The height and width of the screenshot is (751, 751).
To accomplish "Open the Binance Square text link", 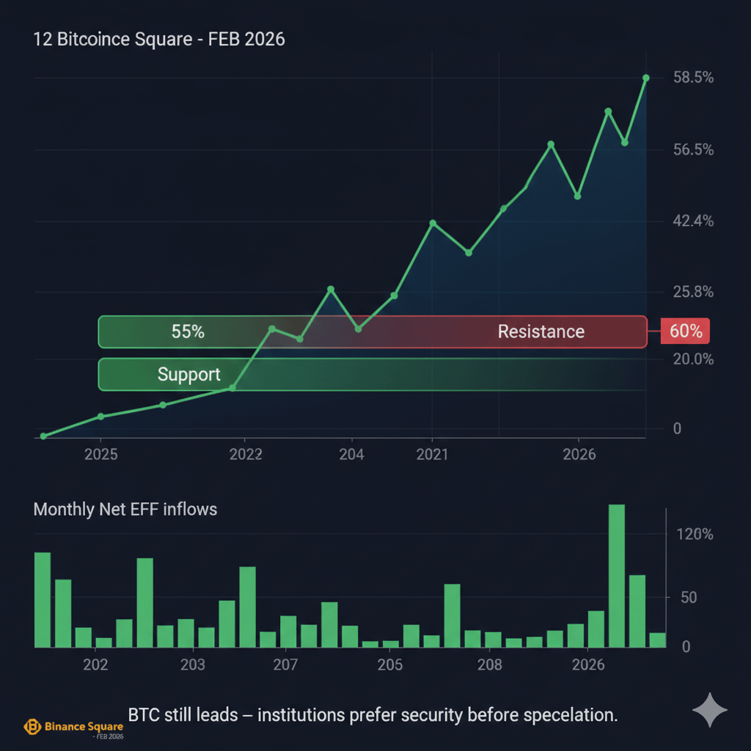I will coord(84,726).
